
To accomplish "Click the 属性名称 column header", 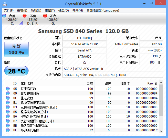I will coord(27,83).
